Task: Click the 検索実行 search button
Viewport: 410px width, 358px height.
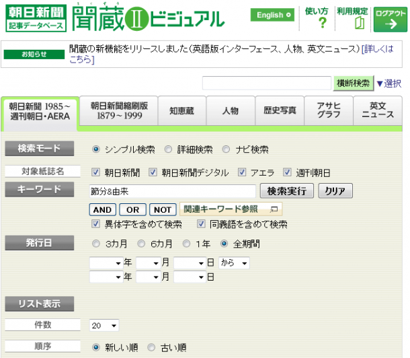Action: pyautogui.click(x=287, y=191)
